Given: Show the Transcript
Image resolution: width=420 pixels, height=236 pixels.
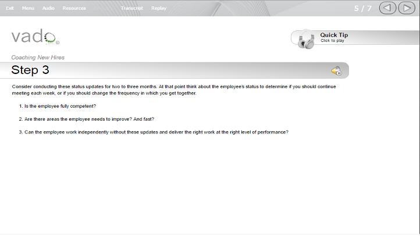Looking at the screenshot, I should (132, 8).
